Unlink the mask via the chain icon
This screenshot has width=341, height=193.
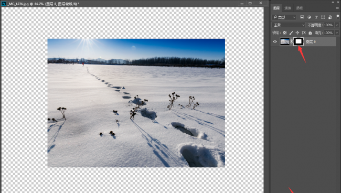pos(291,41)
